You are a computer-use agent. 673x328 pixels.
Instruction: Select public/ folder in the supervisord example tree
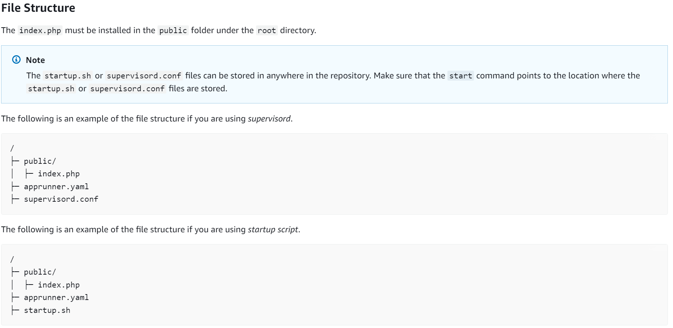coord(40,161)
